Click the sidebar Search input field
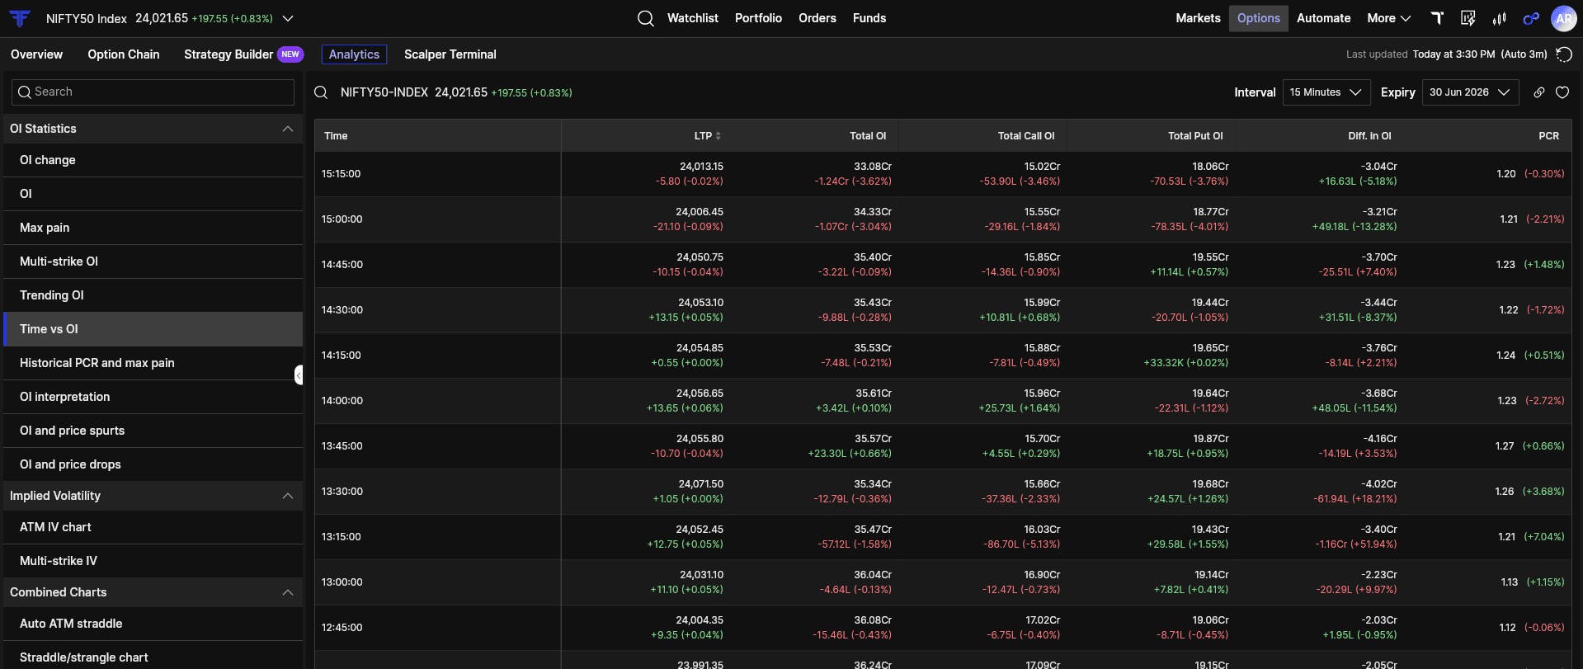This screenshot has width=1583, height=669. [153, 92]
